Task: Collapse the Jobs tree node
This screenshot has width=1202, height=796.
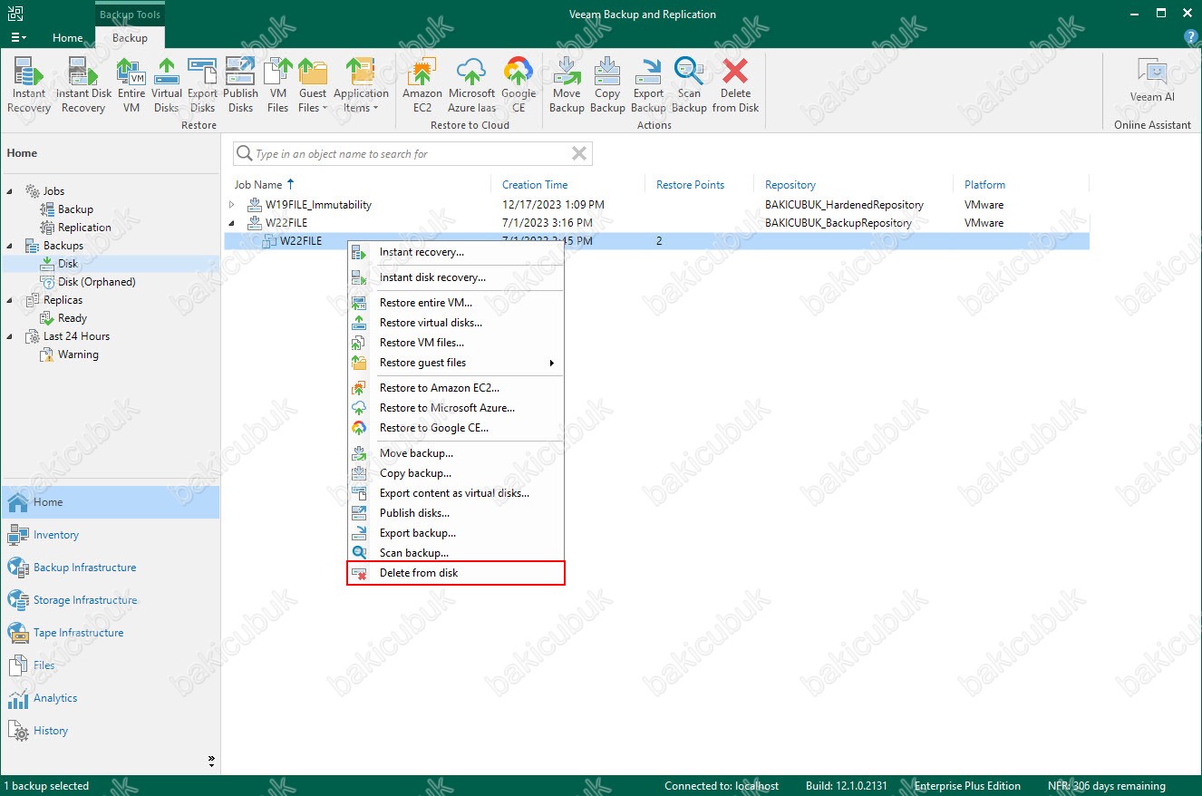Action: 10,191
